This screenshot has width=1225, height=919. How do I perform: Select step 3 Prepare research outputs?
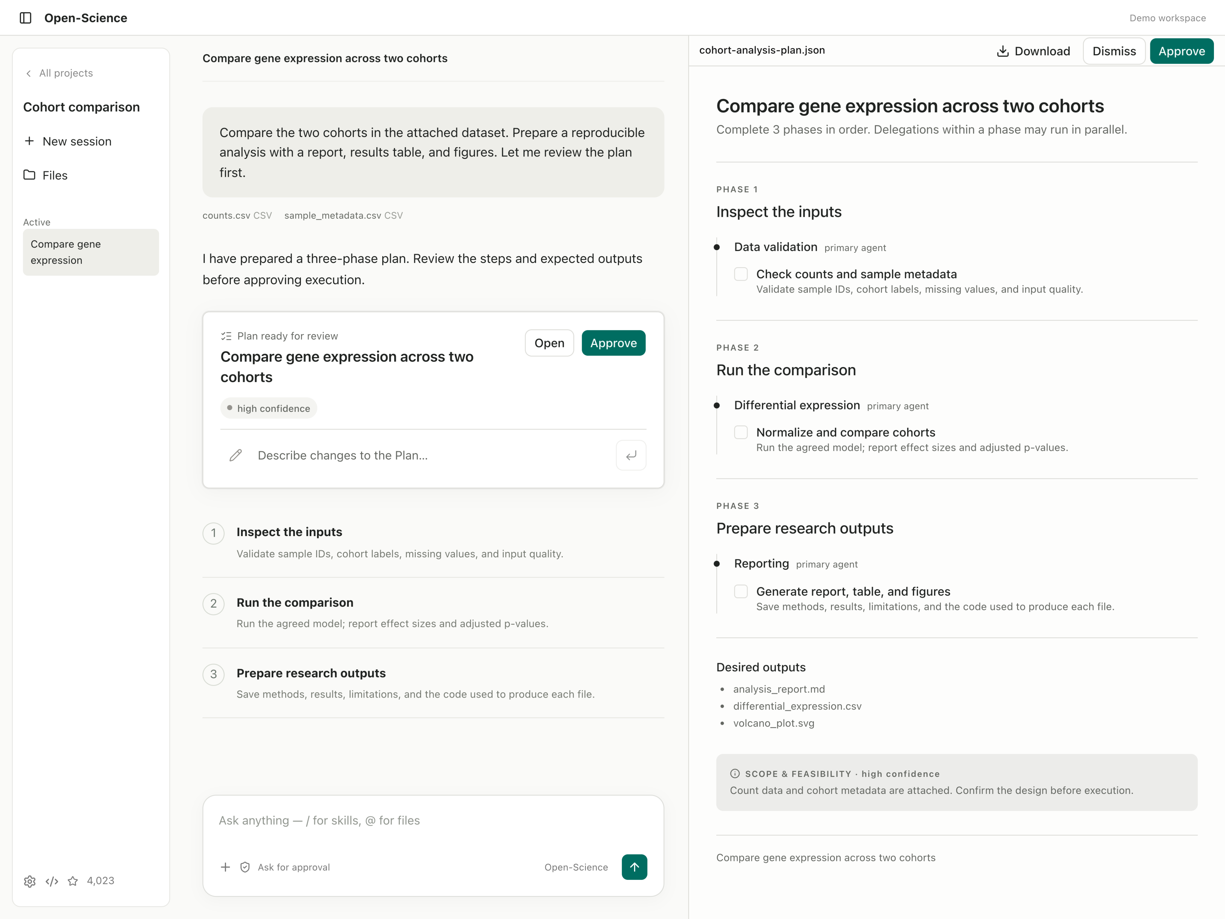click(x=433, y=683)
